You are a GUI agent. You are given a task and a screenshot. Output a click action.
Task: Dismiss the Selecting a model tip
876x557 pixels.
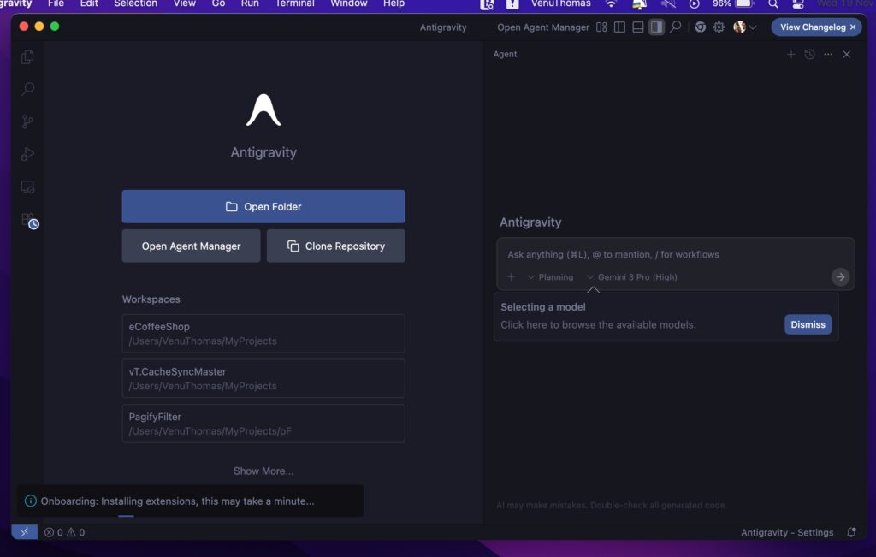click(x=808, y=324)
